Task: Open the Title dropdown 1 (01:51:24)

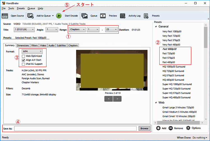Action: point(24,30)
